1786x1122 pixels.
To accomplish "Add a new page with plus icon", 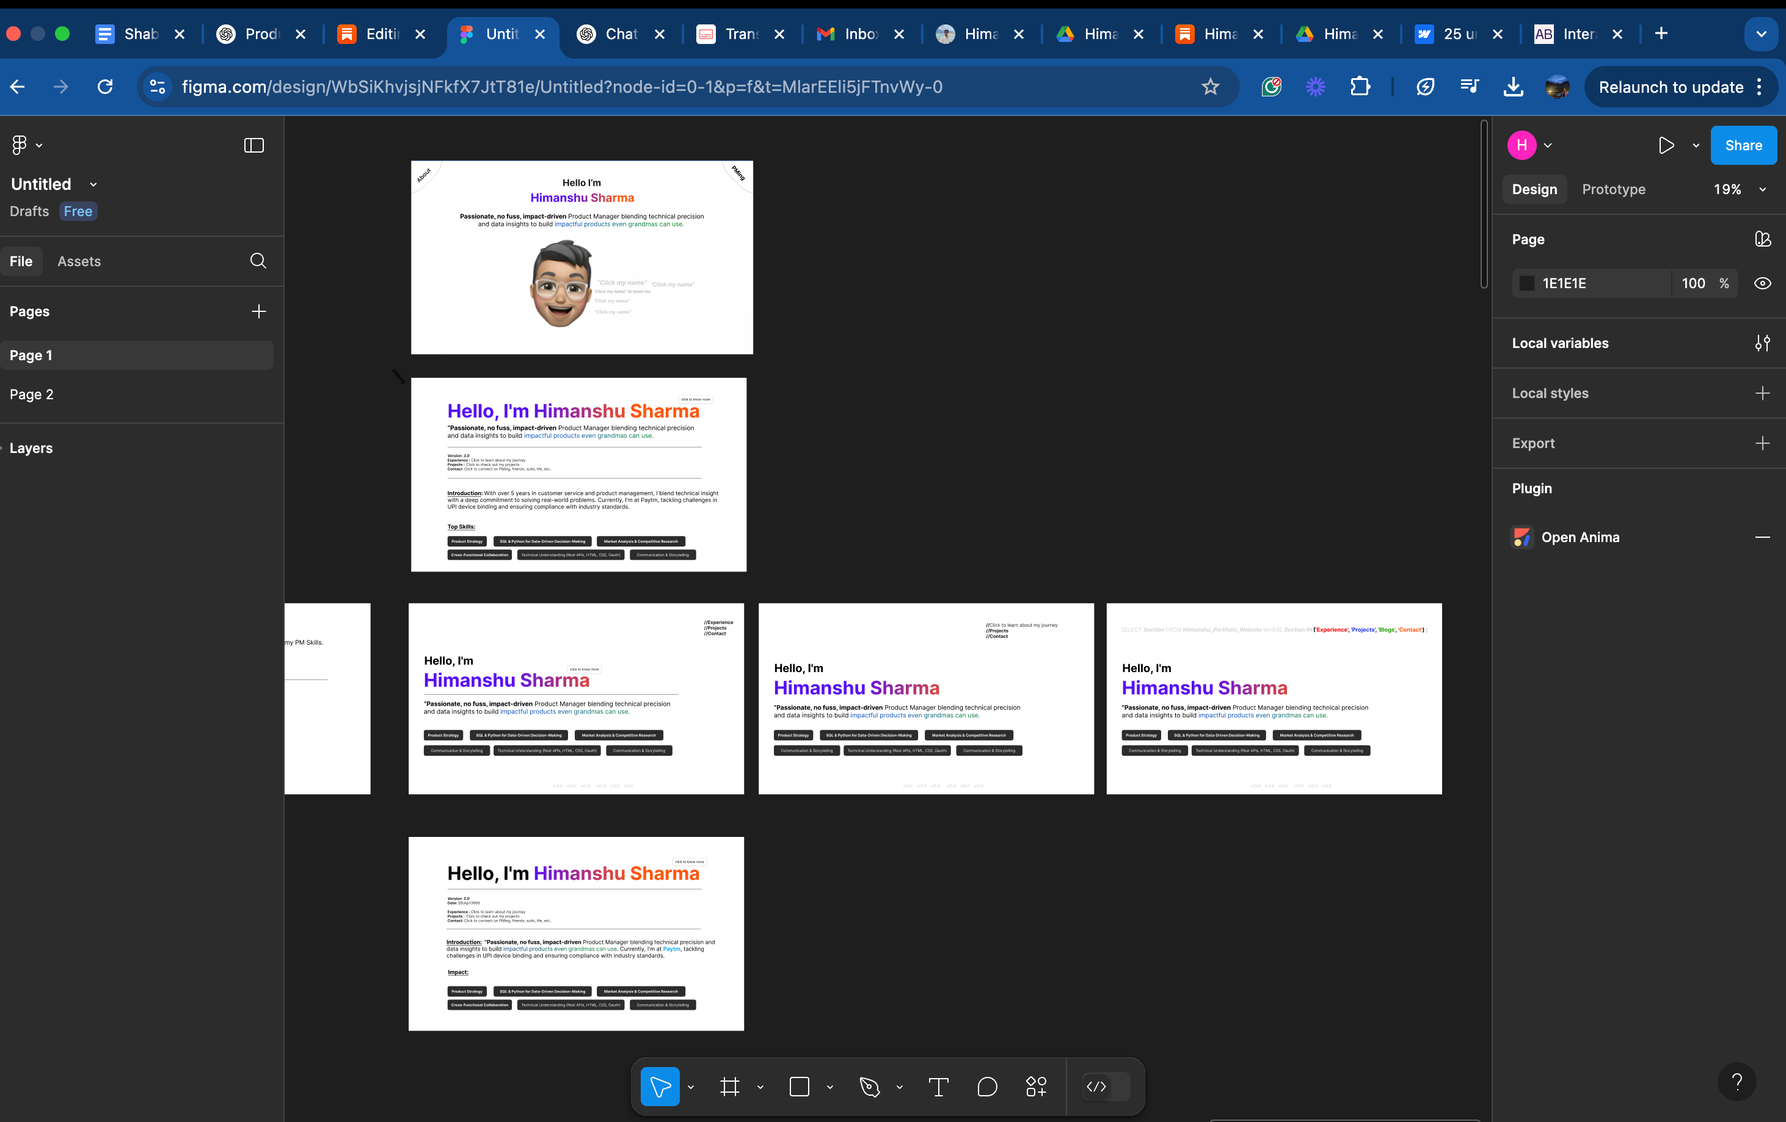I will tap(258, 311).
